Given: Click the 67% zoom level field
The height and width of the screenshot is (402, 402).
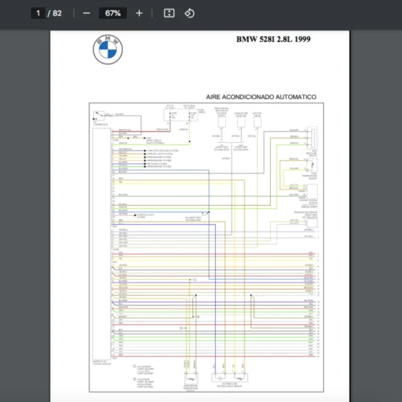Looking at the screenshot, I should [113, 13].
